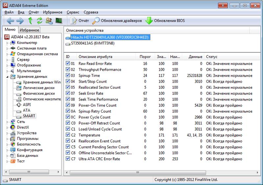Open the Вид menu
Screen dimensions: 263x185
[x=21, y=12]
